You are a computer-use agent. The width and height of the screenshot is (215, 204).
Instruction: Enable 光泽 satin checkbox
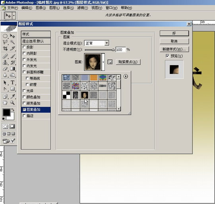[x=24, y=91]
